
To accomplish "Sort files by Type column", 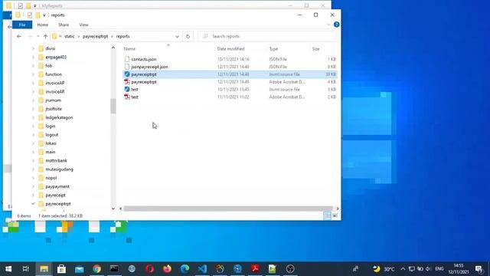I will pos(273,49).
